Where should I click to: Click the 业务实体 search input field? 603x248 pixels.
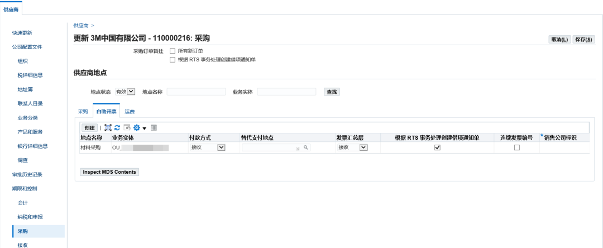coord(286,92)
